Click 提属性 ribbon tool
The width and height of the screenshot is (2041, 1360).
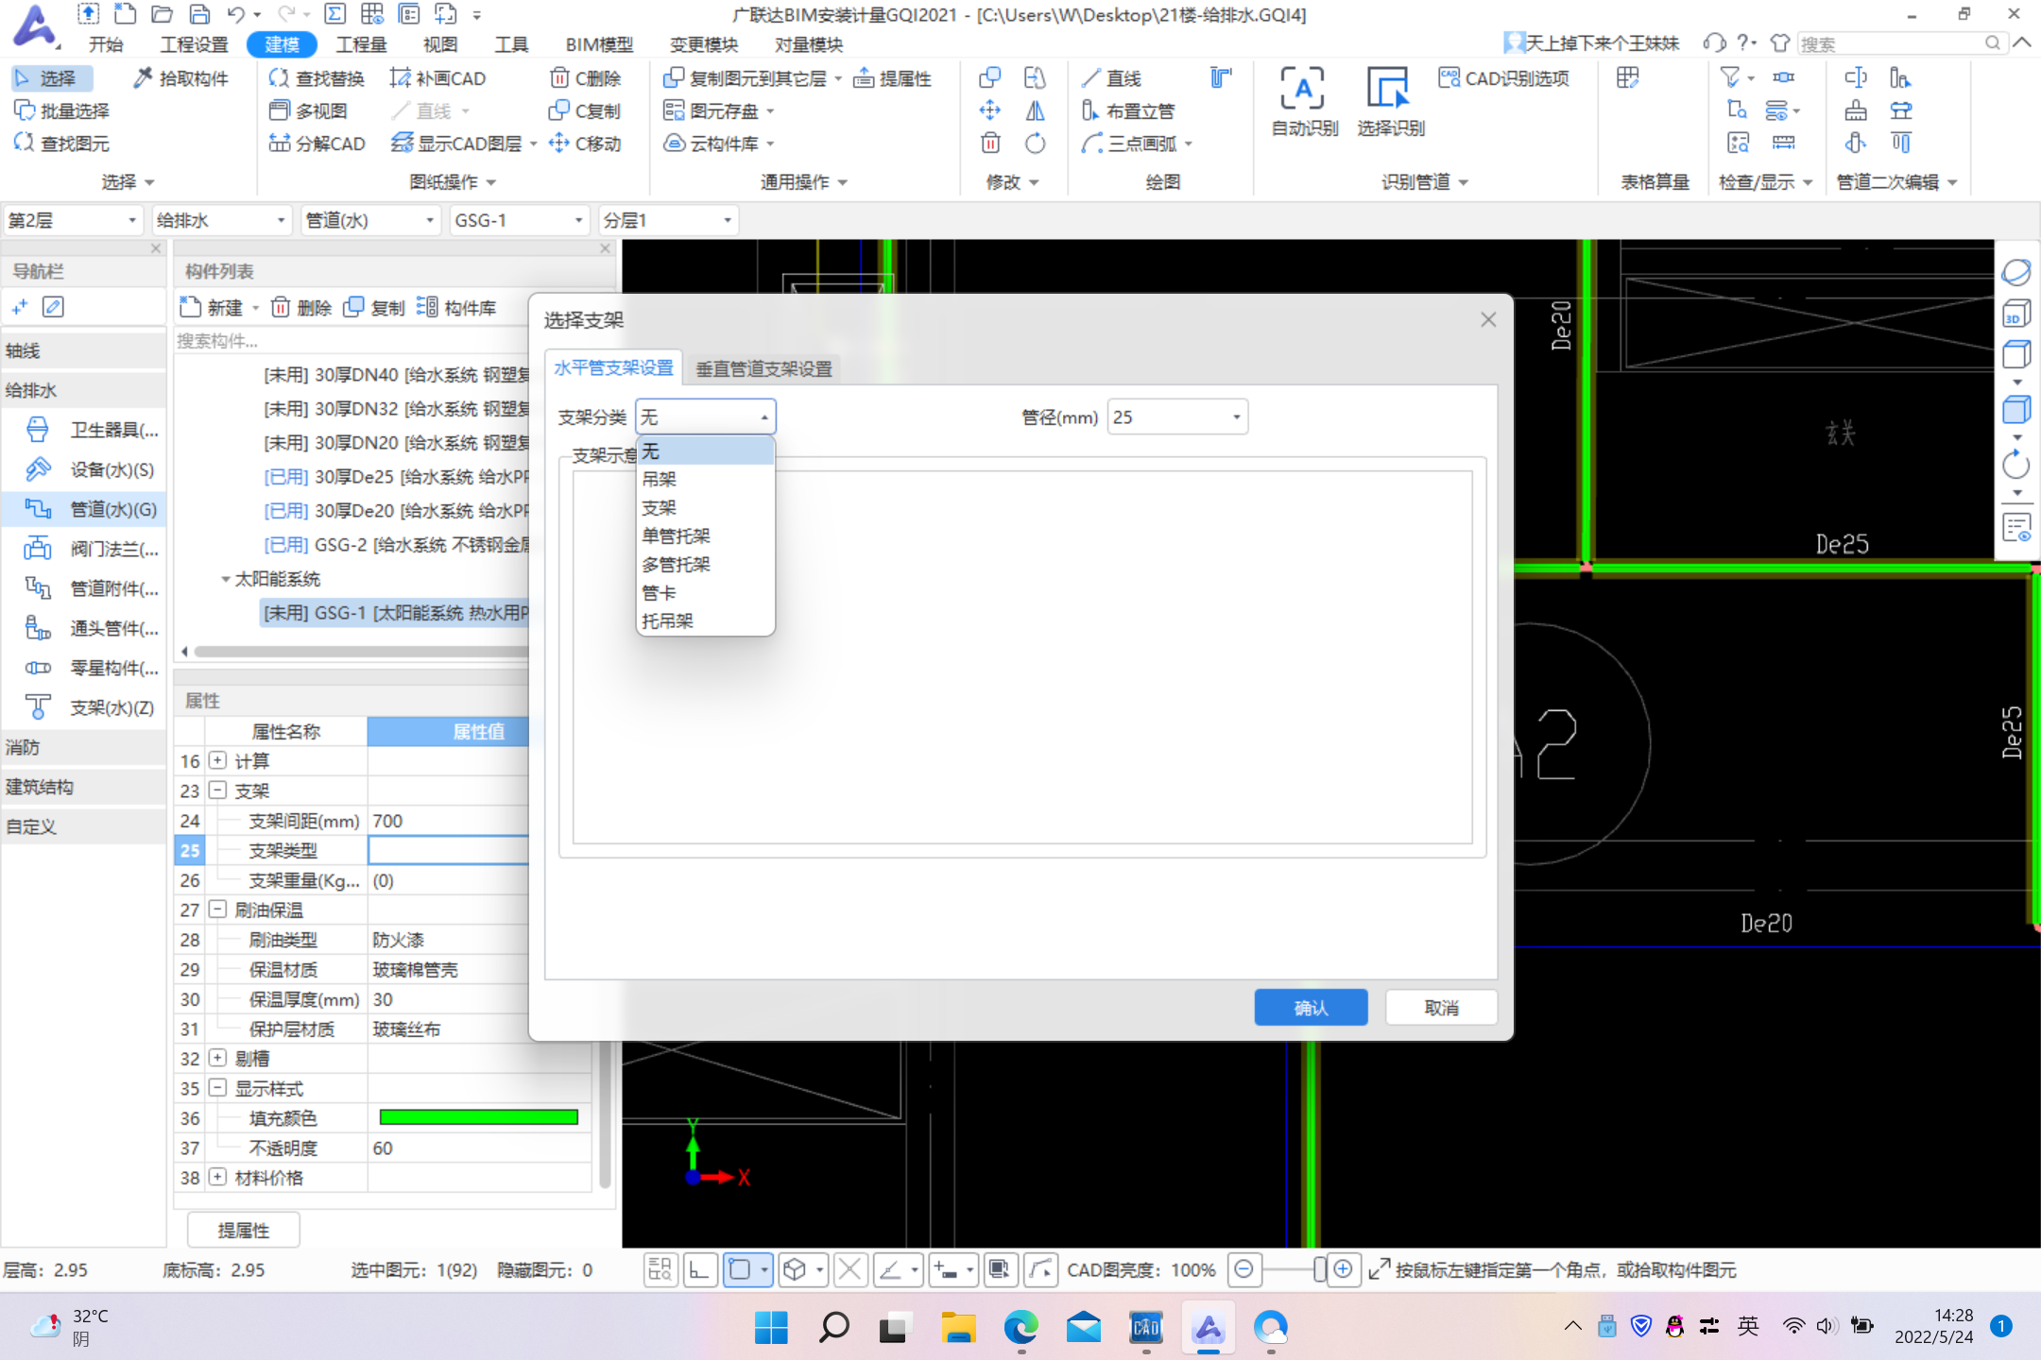pyautogui.click(x=893, y=78)
